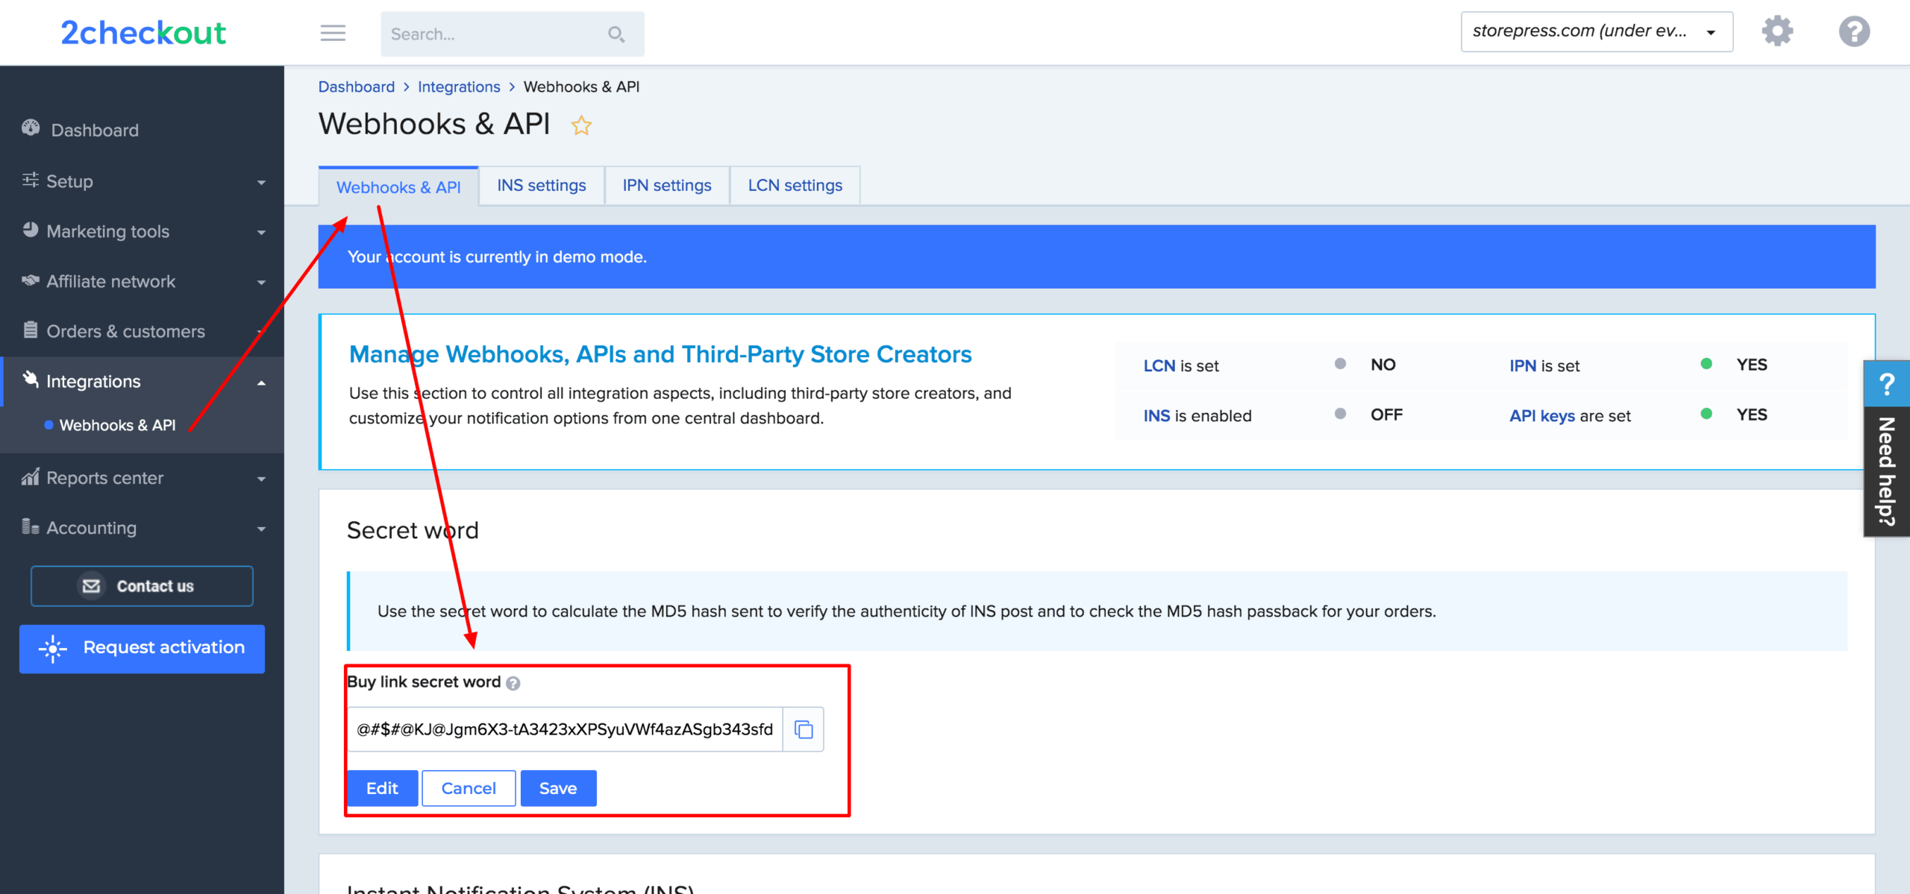1910x894 pixels.
Task: Open the hamburger navigation menu
Action: pos(333,33)
